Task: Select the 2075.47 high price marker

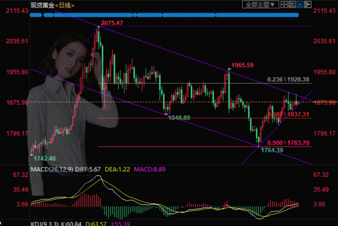Action: pos(112,23)
